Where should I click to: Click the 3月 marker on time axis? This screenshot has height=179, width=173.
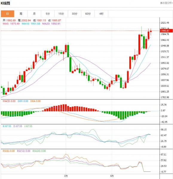[112, 176]
